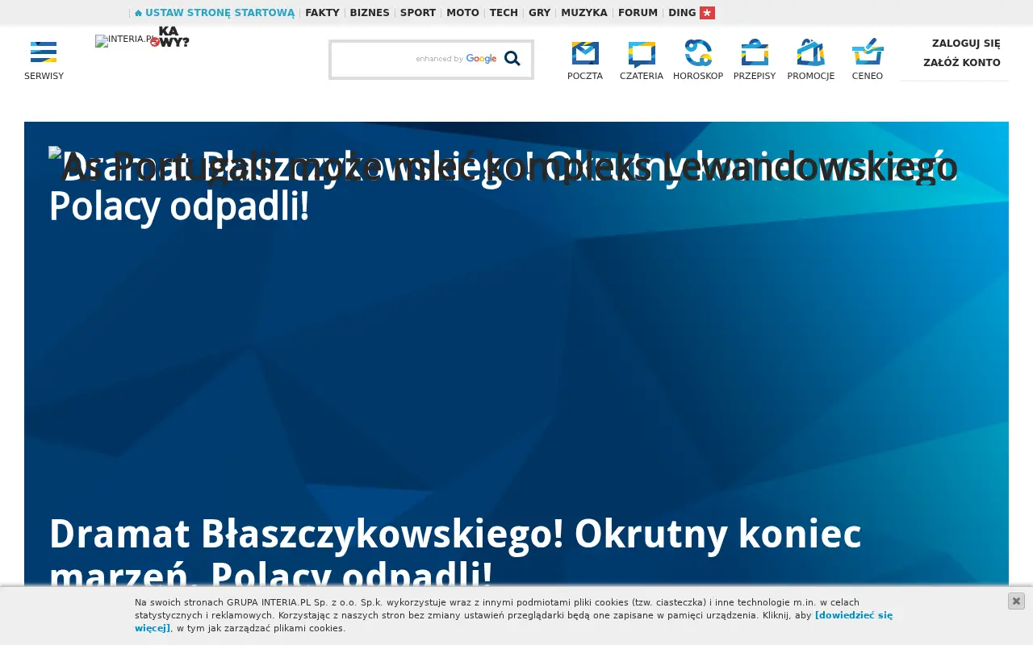1033x645 pixels.
Task: Open the FORUM section
Action: (638, 13)
